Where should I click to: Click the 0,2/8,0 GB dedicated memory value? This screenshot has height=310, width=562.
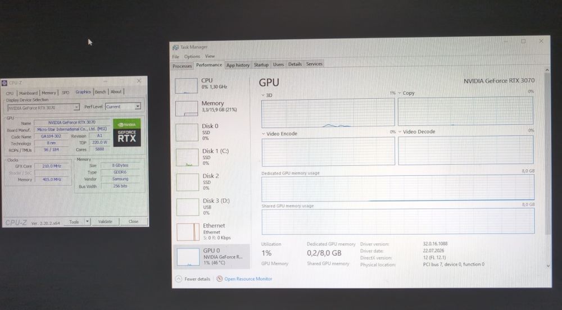(x=324, y=253)
